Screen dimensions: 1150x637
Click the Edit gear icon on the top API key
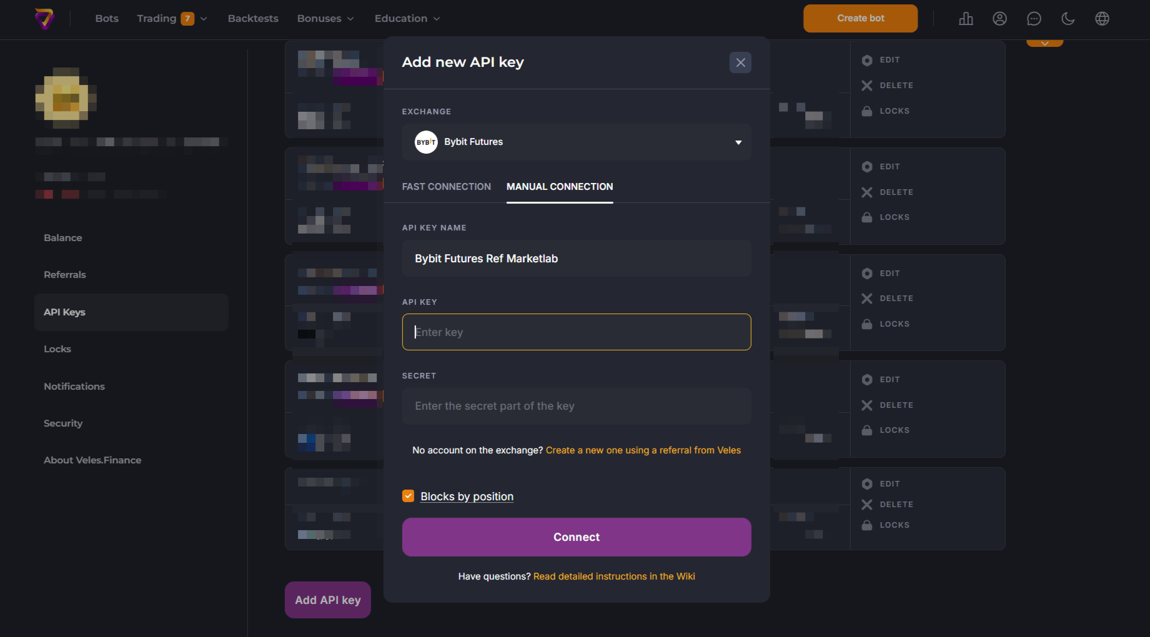click(867, 60)
